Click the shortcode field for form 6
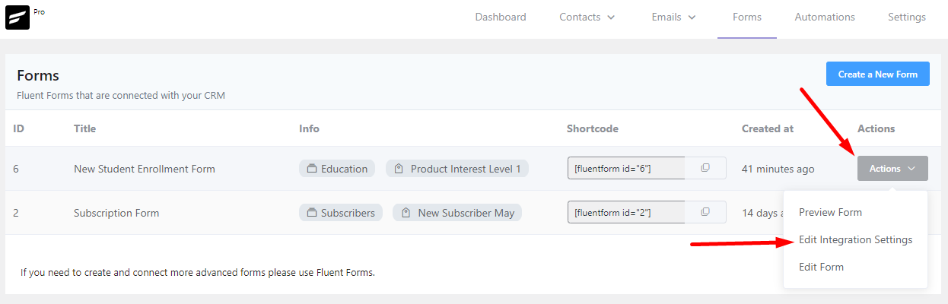The height and width of the screenshot is (304, 948). tap(626, 168)
